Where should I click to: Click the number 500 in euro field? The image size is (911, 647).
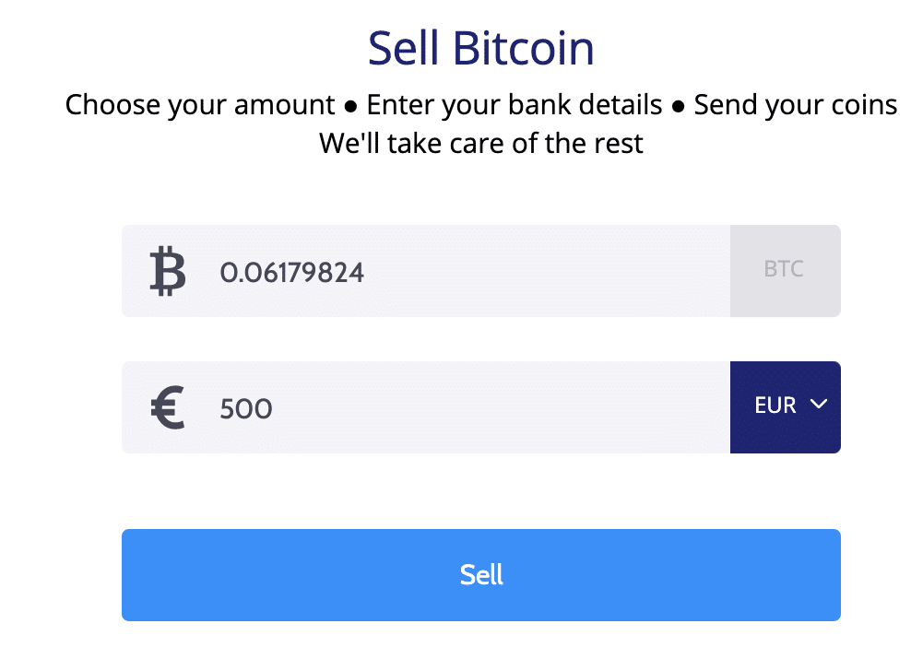[246, 409]
